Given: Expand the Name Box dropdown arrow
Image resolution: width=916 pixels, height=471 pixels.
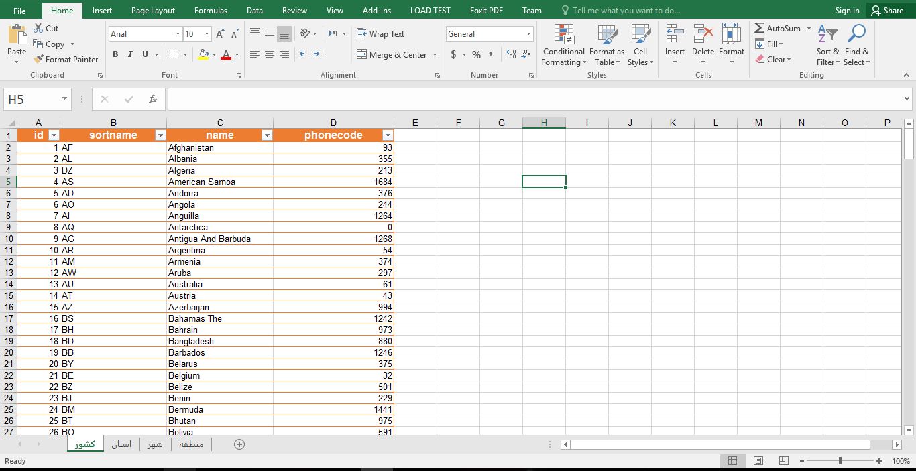Looking at the screenshot, I should [x=65, y=99].
